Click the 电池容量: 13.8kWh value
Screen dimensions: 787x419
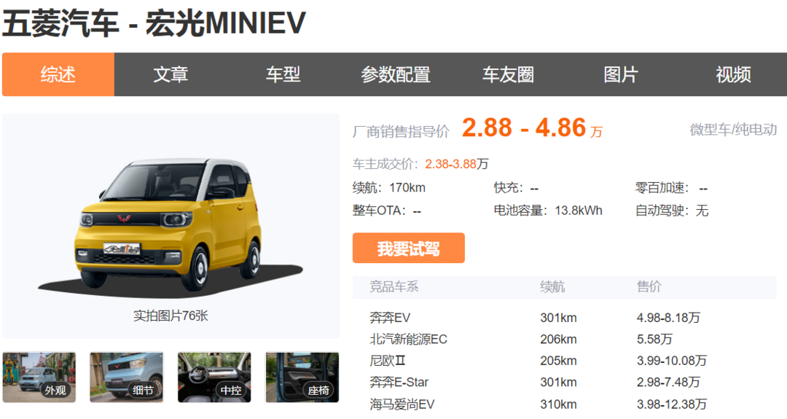548,211
